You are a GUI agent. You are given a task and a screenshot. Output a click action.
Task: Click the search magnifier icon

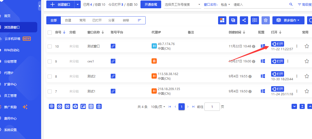291,5
